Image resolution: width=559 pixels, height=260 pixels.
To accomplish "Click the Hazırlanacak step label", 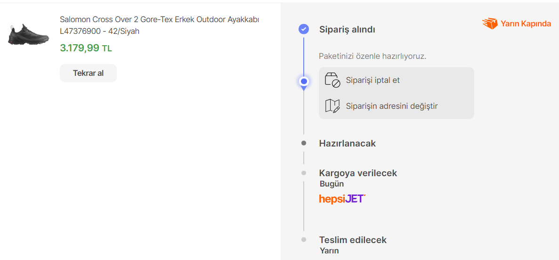I will tap(347, 143).
